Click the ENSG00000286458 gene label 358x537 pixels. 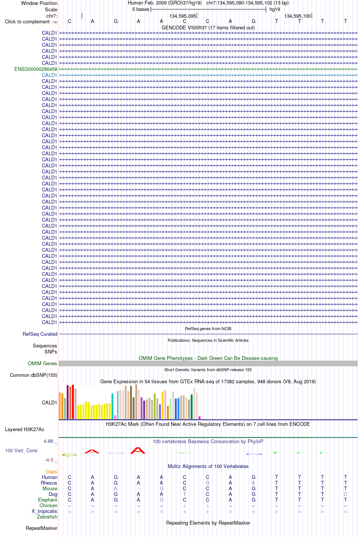(x=36, y=69)
